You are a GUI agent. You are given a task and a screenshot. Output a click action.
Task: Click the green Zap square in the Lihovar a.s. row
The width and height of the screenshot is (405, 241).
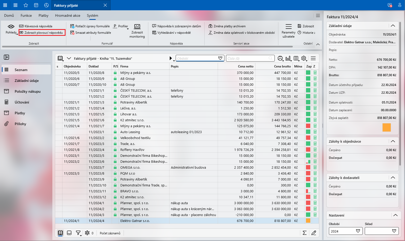click(x=308, y=114)
